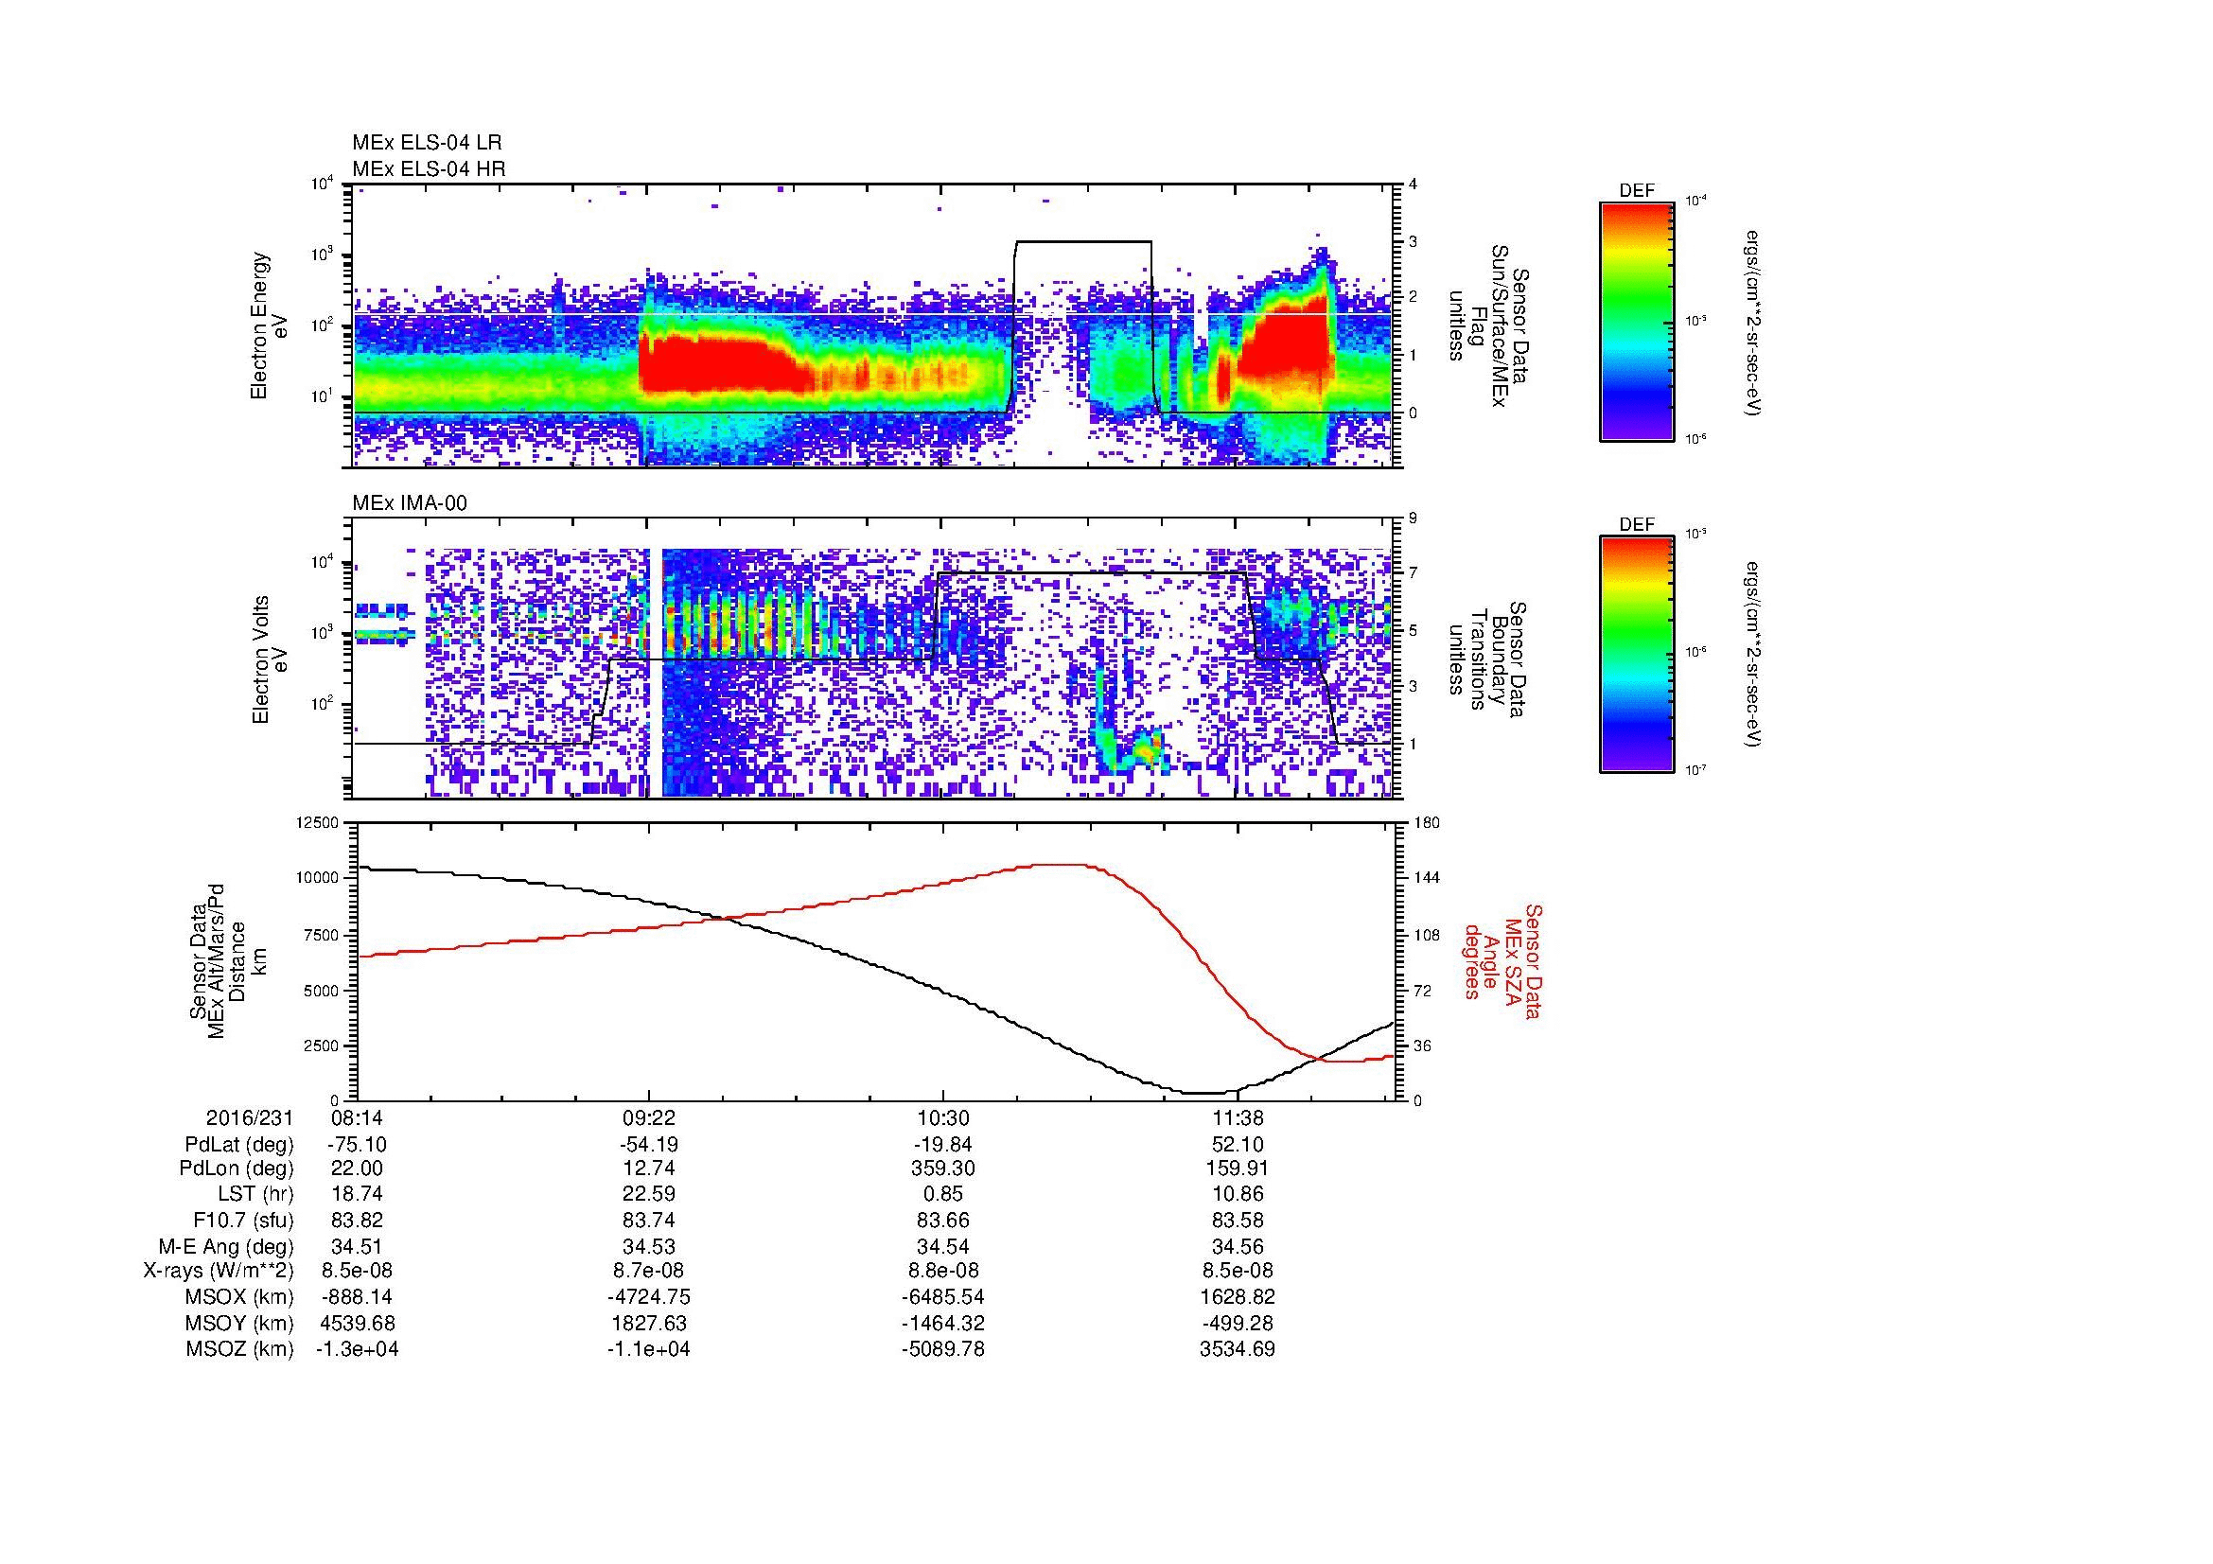Screen dimensions: 2213x1564
Task: Click the 'X-rays (W/m**2)' row label
Action: tap(218, 1271)
